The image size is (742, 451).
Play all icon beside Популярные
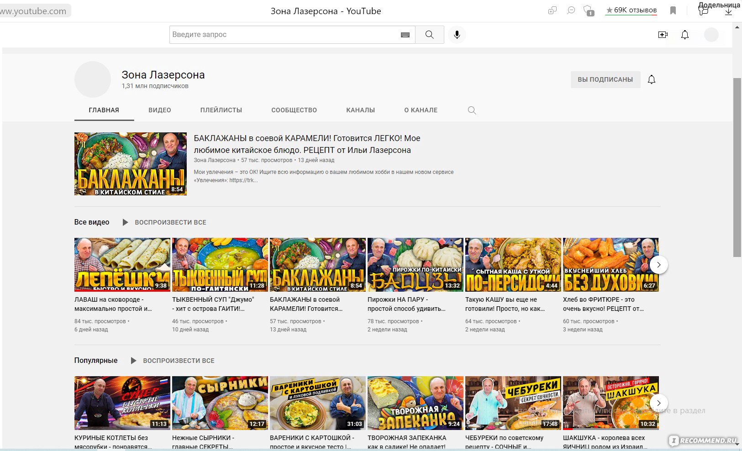click(x=133, y=361)
